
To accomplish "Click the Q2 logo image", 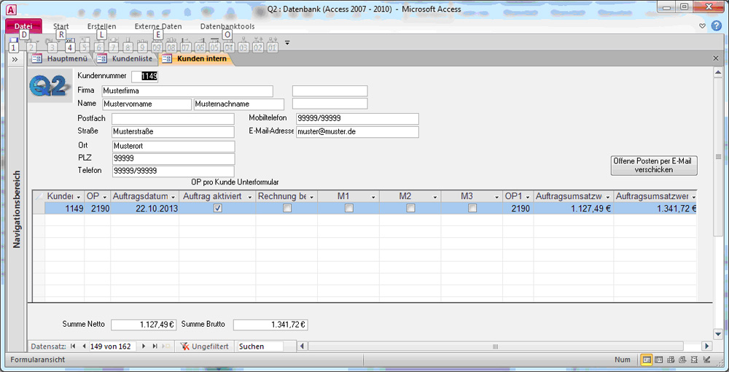I will 51,85.
